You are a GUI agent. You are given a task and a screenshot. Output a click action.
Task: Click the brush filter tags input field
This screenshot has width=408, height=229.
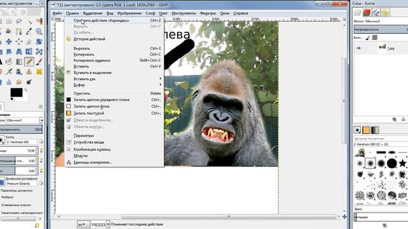pos(381,139)
